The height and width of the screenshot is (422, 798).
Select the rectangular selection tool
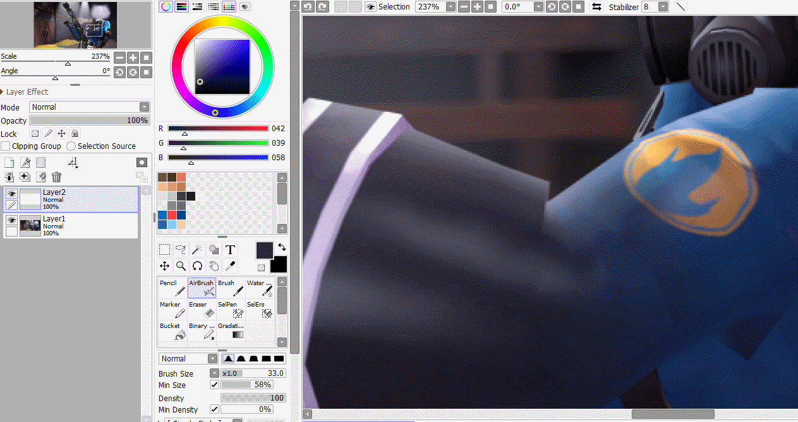pos(164,249)
